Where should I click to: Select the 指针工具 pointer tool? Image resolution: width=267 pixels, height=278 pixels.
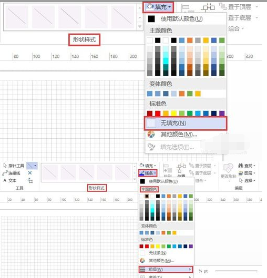(14, 166)
